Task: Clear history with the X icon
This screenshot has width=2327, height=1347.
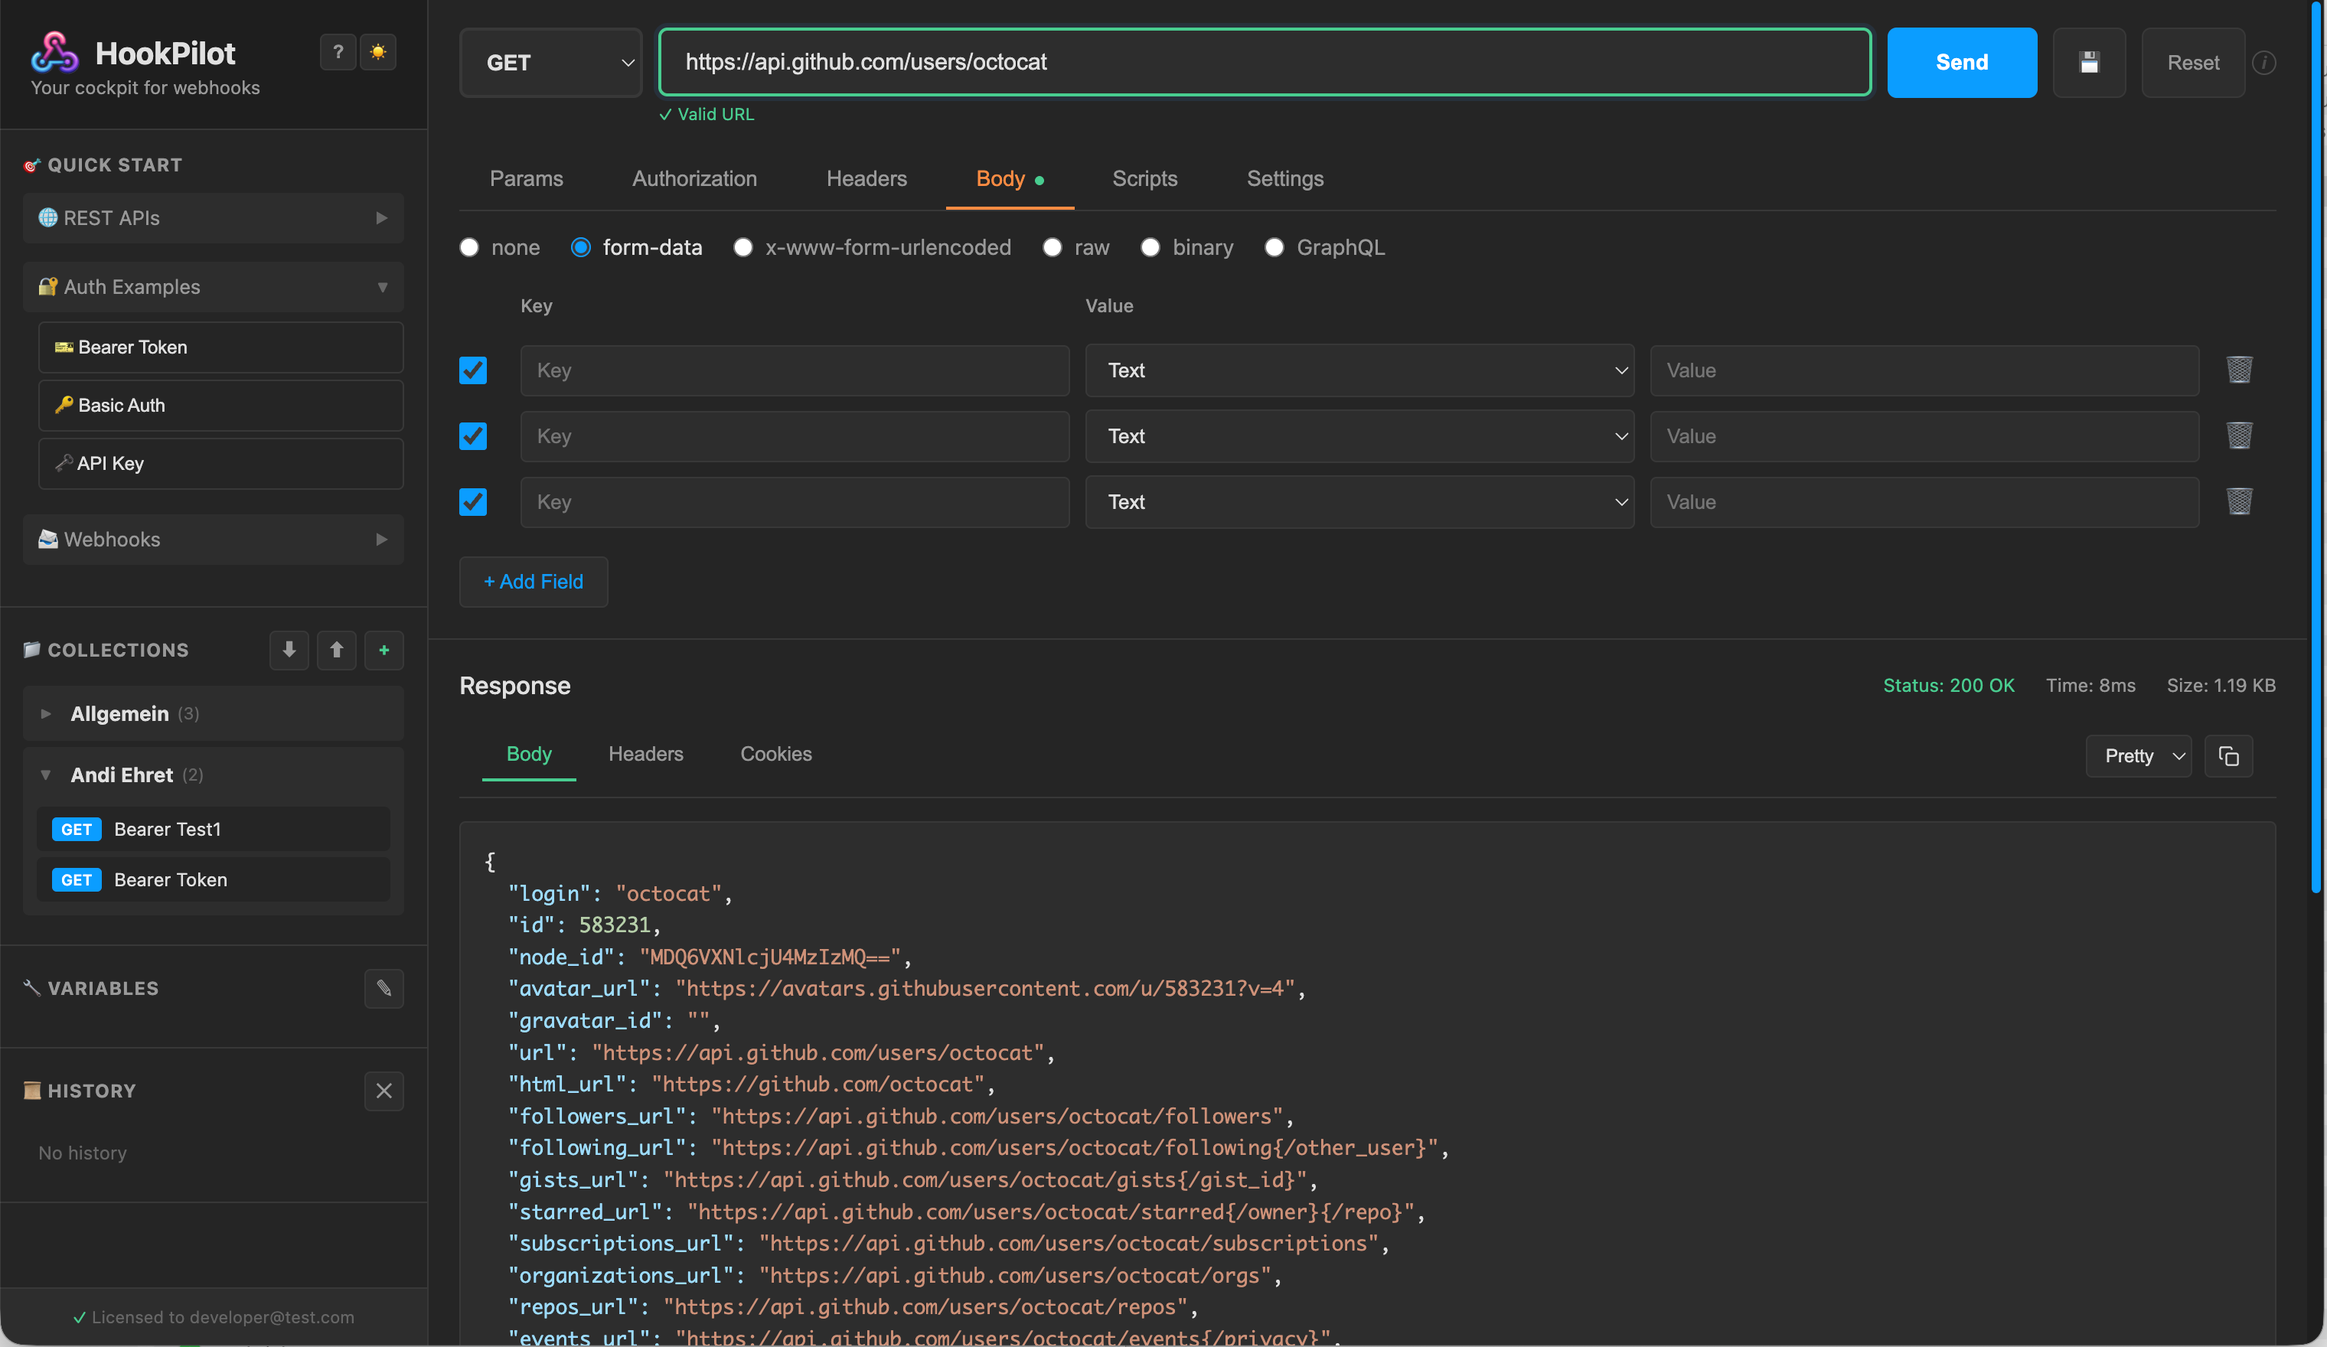Action: coord(384,1091)
